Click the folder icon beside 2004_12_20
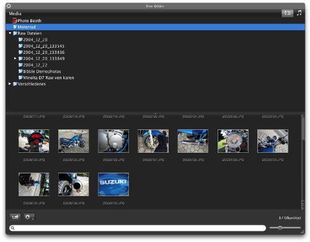310x242 pixels. tap(20, 40)
